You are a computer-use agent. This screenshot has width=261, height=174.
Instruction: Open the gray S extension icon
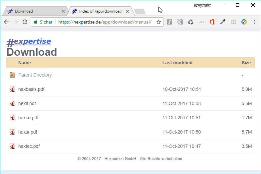[x=169, y=22]
